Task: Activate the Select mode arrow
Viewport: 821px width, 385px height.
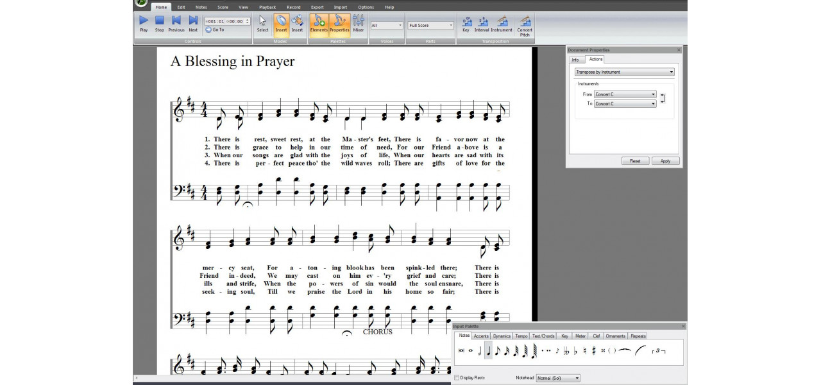Action: [263, 23]
